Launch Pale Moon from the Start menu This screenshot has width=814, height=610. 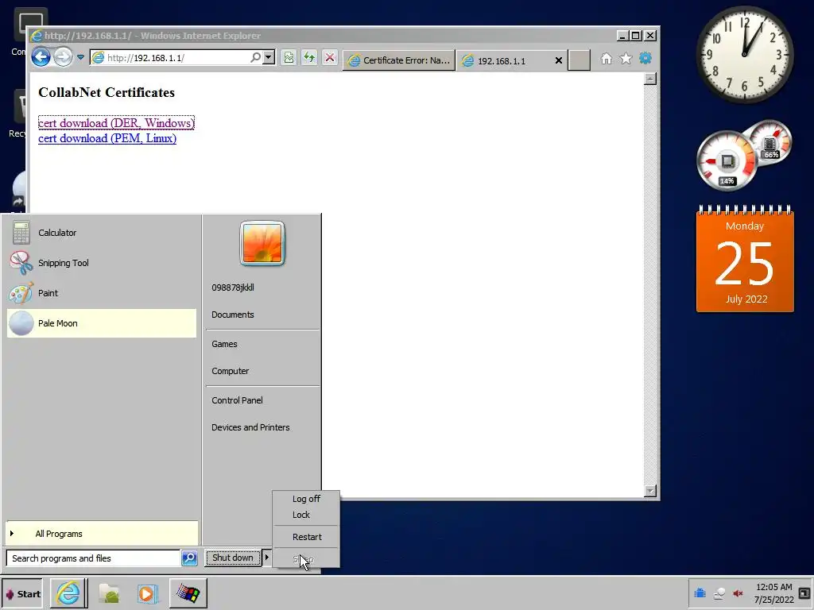(x=102, y=323)
